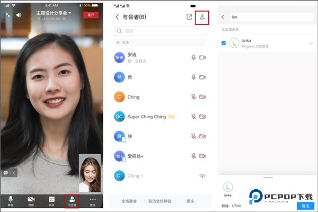Click the share/export icon in the participants header
Image resolution: width=318 pixels, height=212 pixels.
coord(189,17)
